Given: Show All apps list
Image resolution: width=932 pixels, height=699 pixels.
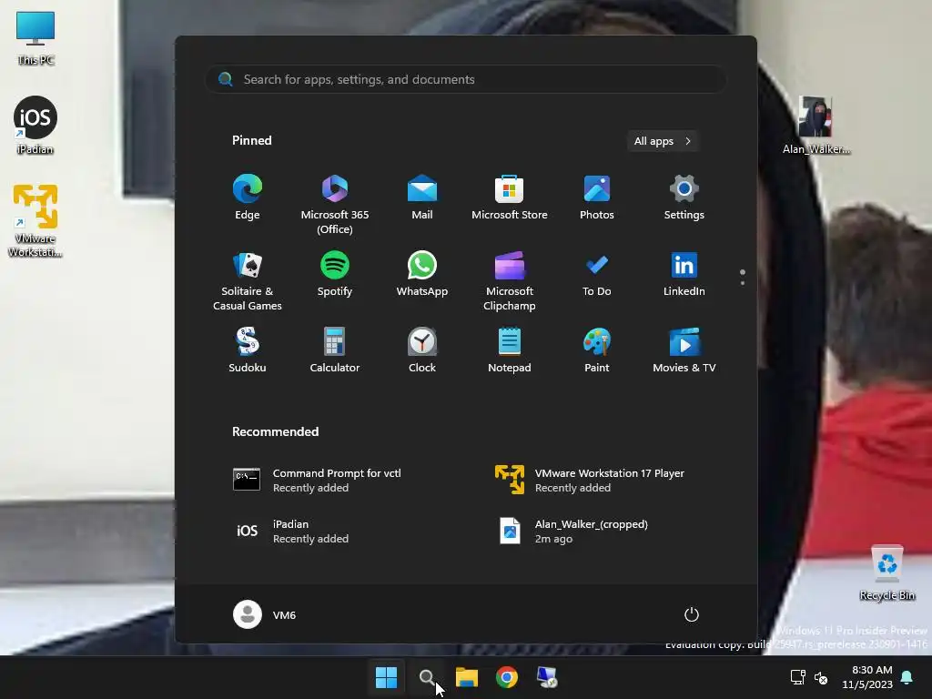Looking at the screenshot, I should coord(663,141).
